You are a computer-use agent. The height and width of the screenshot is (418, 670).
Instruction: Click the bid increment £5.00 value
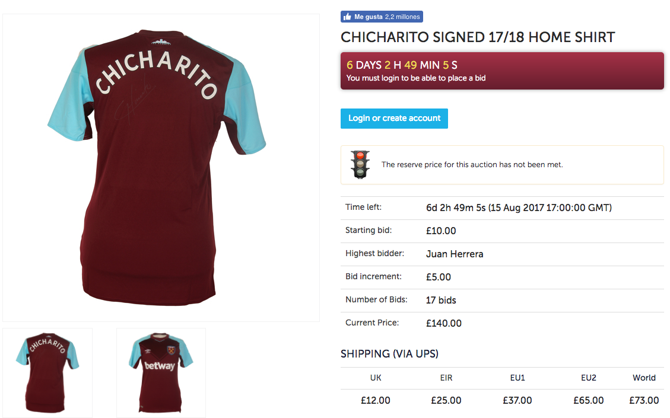click(439, 277)
